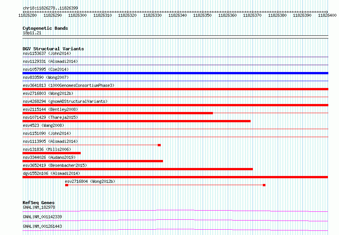Select variant esv2115144 (Bentley2008)
Screen dimensions: 339x235
pyautogui.click(x=50, y=109)
